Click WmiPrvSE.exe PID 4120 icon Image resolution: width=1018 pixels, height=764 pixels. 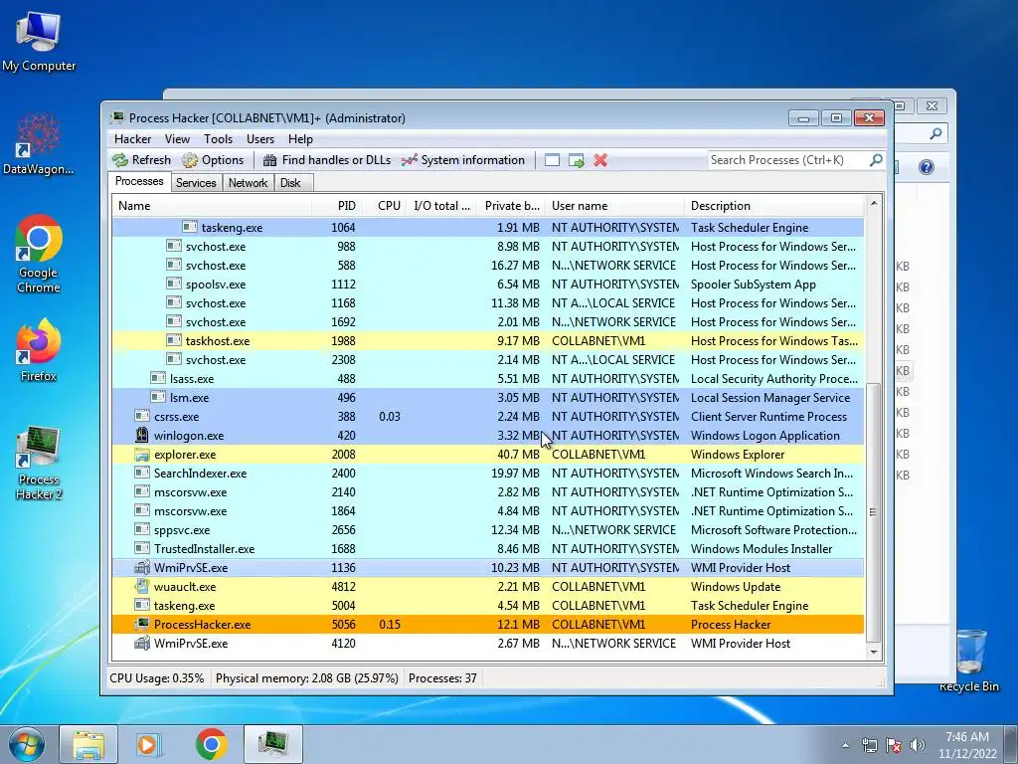[x=142, y=644]
